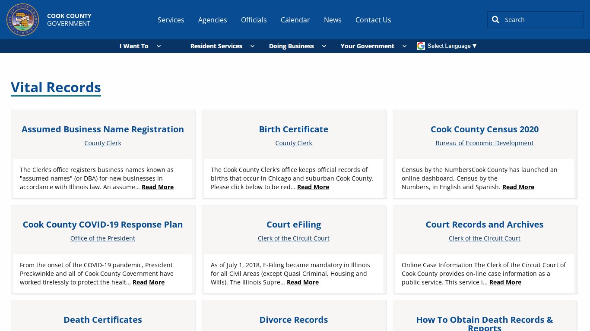Open County Clerk link under Birth Certificate
Image resolution: width=590 pixels, height=331 pixels.
pyautogui.click(x=293, y=143)
